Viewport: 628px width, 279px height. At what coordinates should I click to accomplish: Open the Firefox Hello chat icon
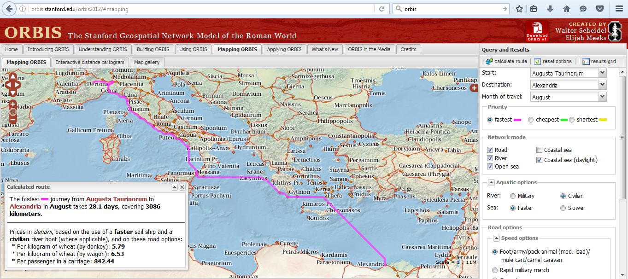pos(583,9)
